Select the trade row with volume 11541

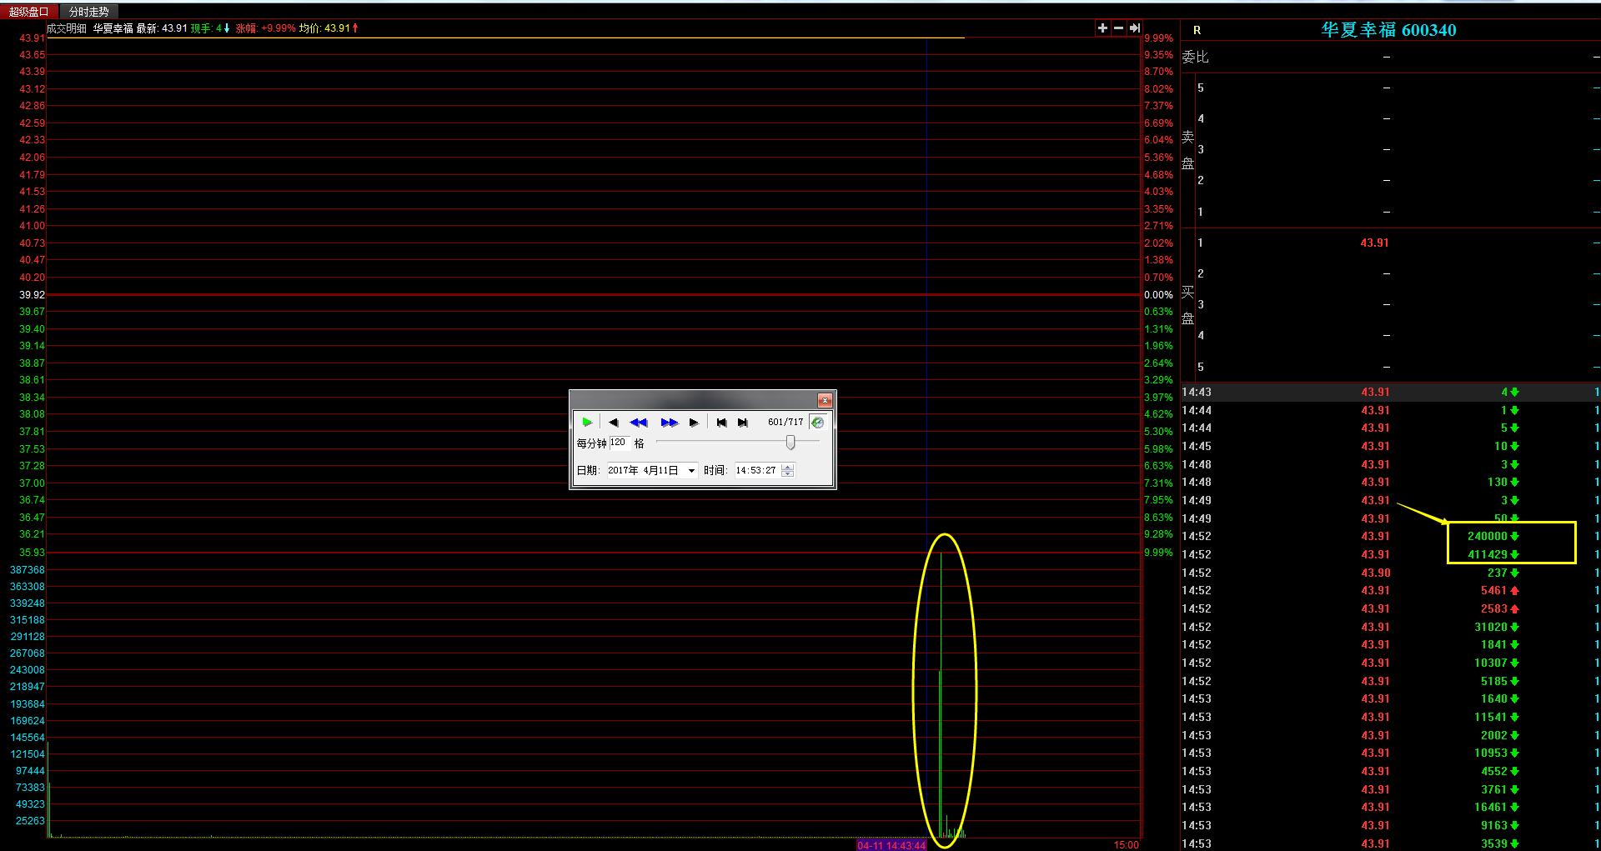tap(1390, 717)
